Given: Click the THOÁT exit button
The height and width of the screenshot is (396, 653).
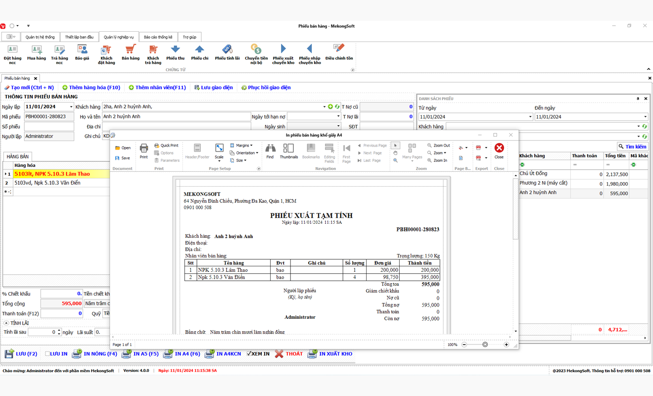Looking at the screenshot, I should click(x=289, y=354).
